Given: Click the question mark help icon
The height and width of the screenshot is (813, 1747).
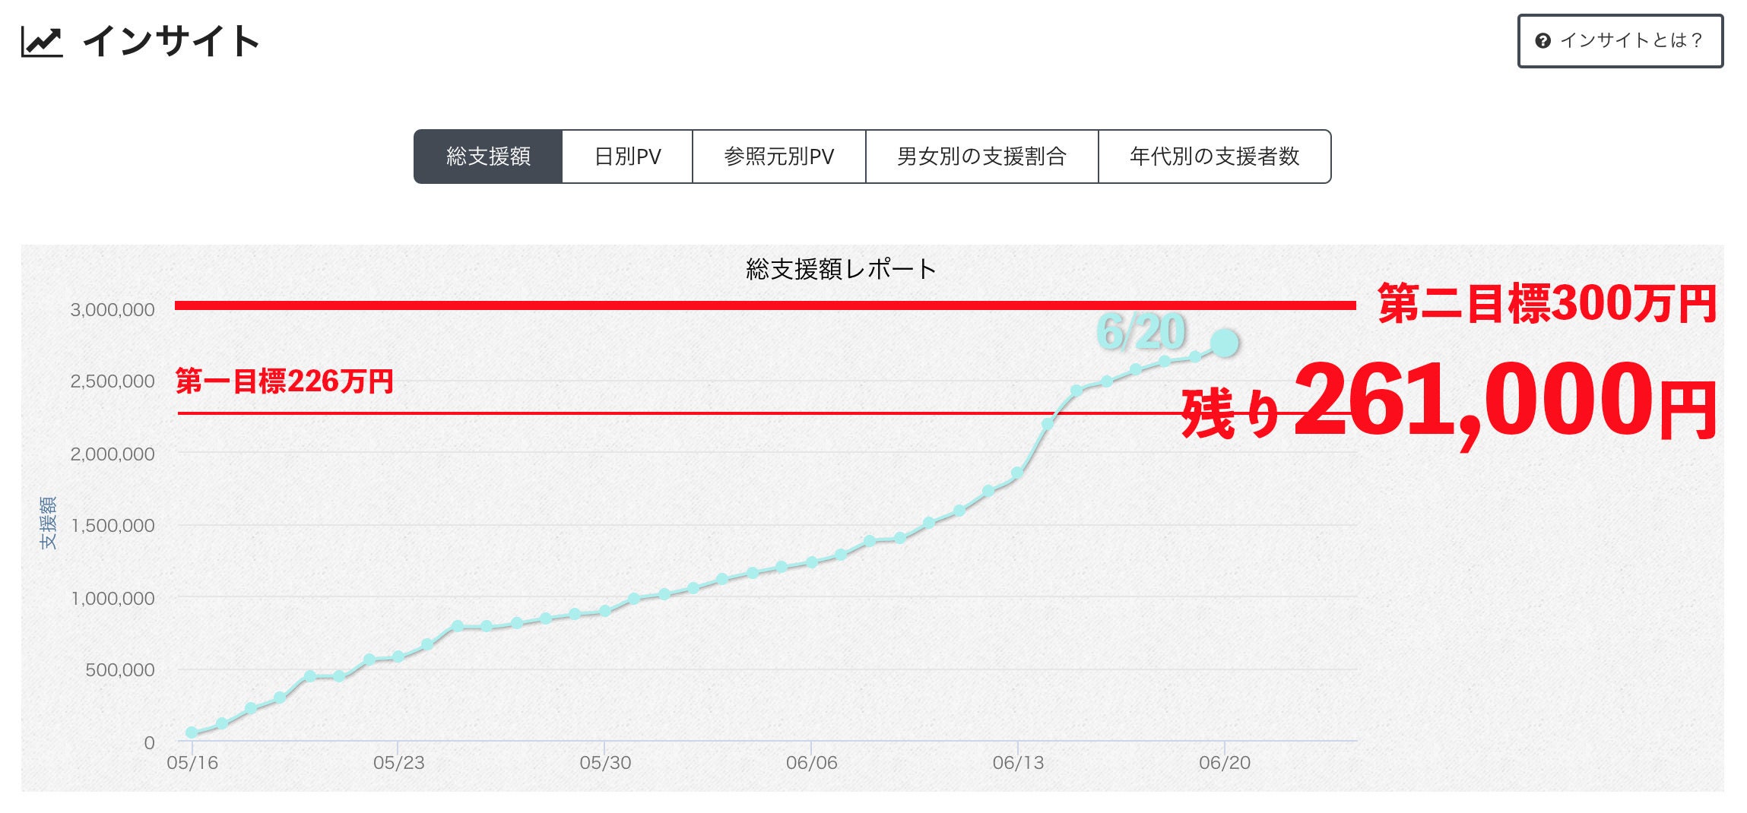Looking at the screenshot, I should 1542,41.
